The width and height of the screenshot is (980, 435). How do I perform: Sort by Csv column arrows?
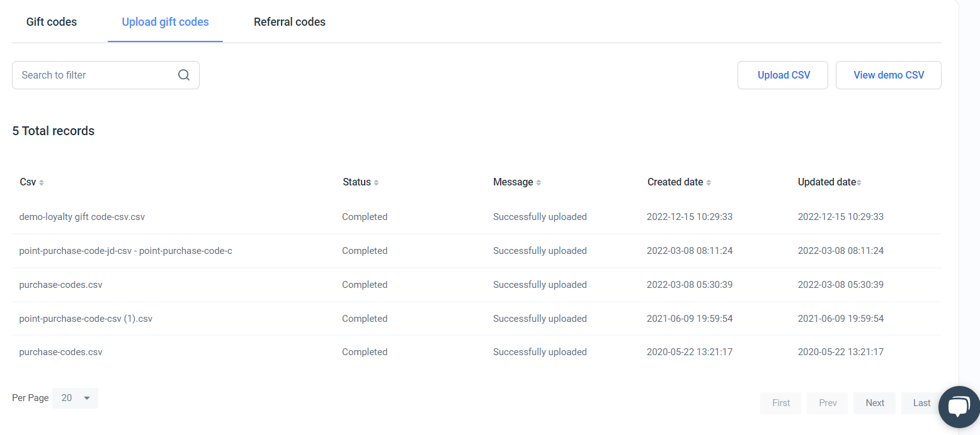(x=42, y=182)
